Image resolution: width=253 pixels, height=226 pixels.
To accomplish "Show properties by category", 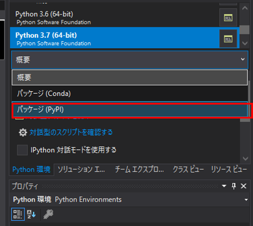I will click(18, 214).
